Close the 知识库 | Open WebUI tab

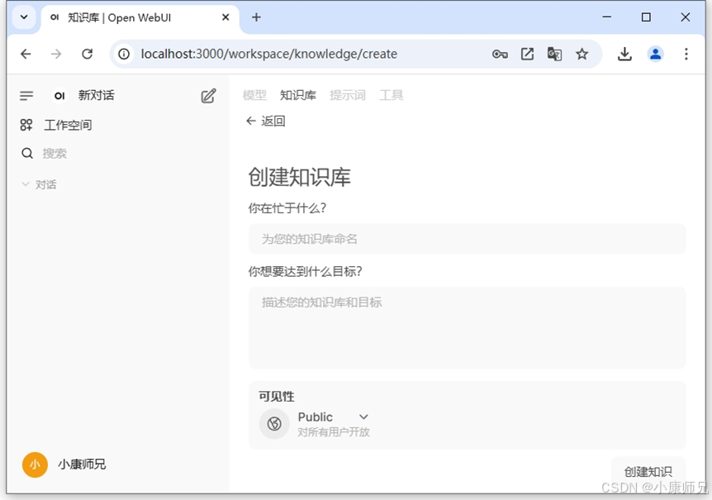tap(225, 17)
